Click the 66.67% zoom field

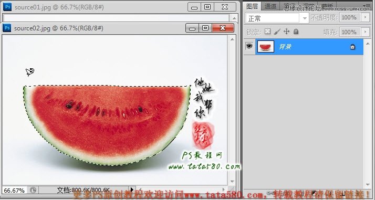click(x=14, y=191)
